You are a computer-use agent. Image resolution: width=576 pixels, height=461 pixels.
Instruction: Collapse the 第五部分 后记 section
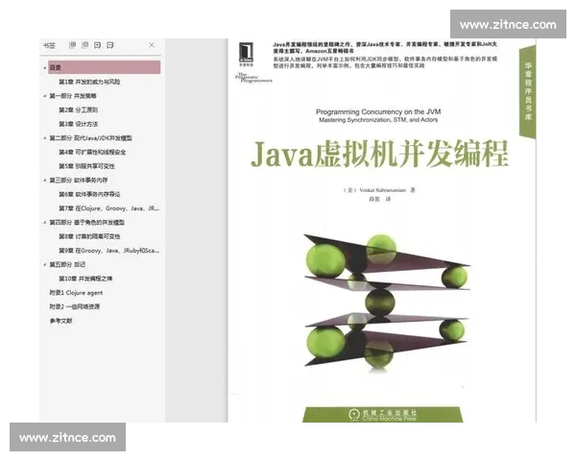click(44, 263)
